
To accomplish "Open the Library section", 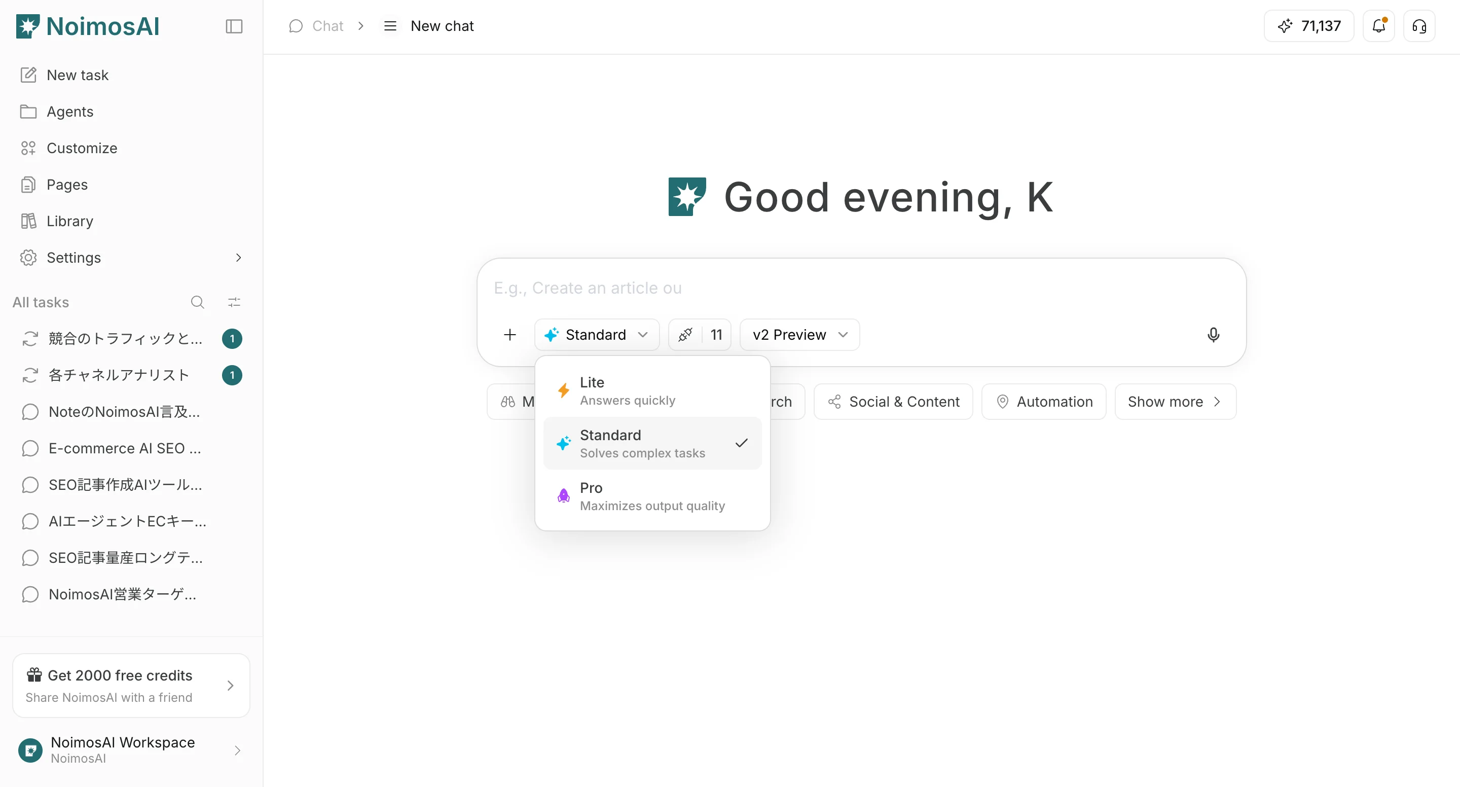I will coord(131,221).
